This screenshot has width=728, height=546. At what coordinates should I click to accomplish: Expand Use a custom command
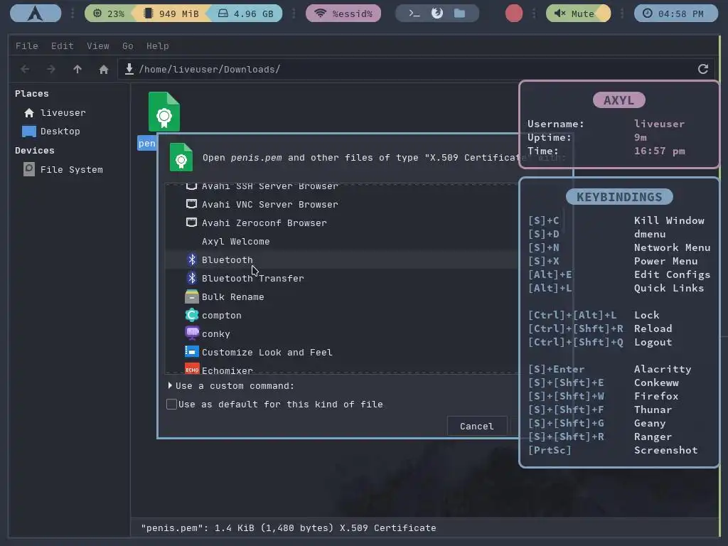click(x=170, y=385)
